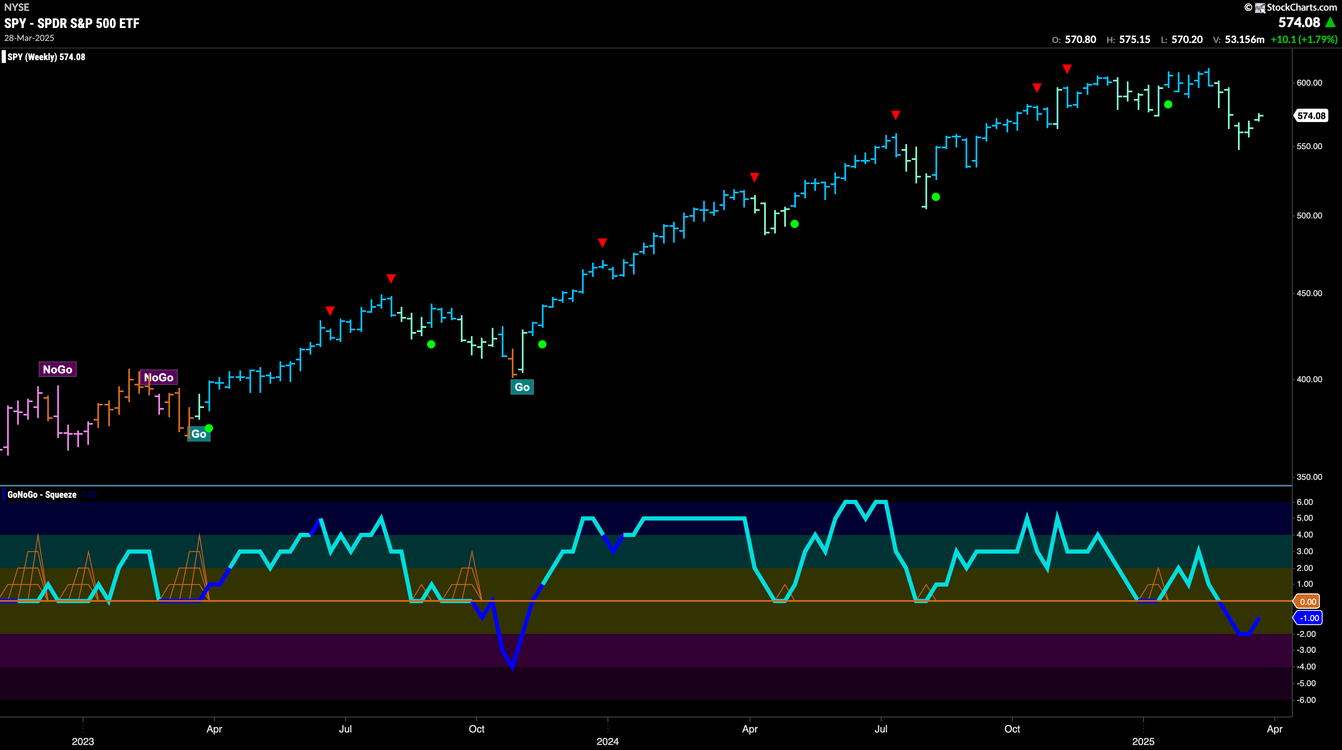This screenshot has height=750, width=1342.
Task: Click the green up-arrow beside the price
Action: pos(1331,23)
